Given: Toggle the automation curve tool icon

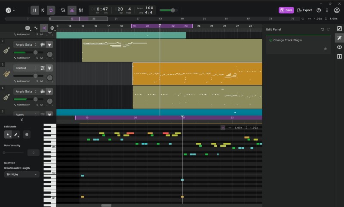Looking at the screenshot, I should coord(36,28).
